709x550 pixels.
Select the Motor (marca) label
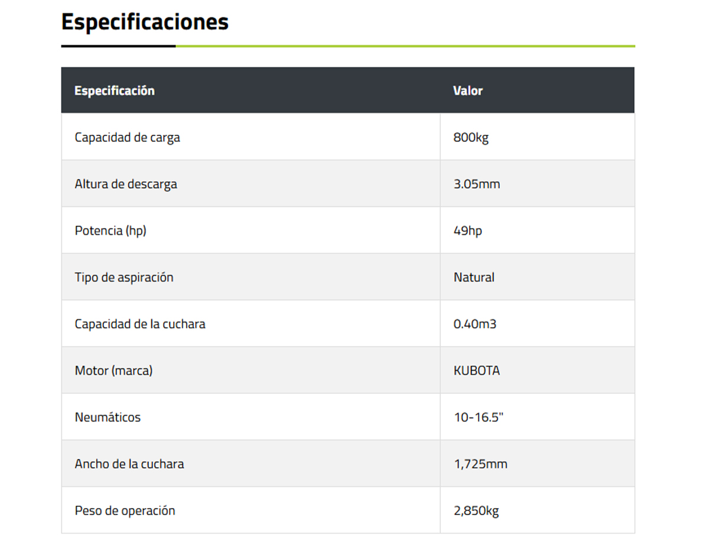(x=113, y=371)
